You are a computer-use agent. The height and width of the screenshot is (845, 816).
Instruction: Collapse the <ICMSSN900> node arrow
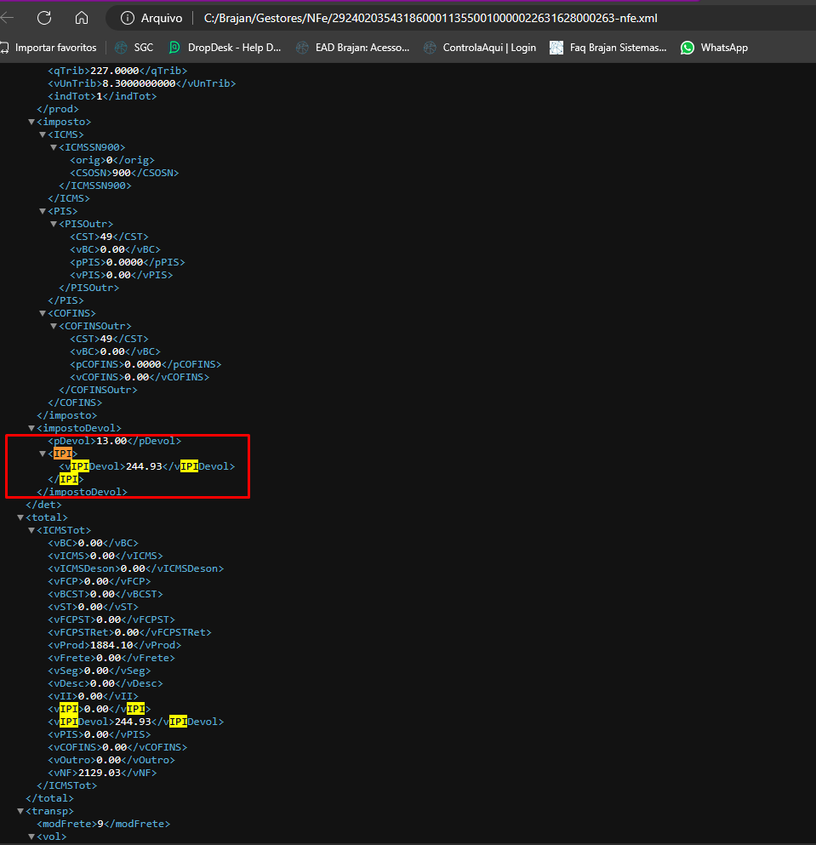[53, 147]
